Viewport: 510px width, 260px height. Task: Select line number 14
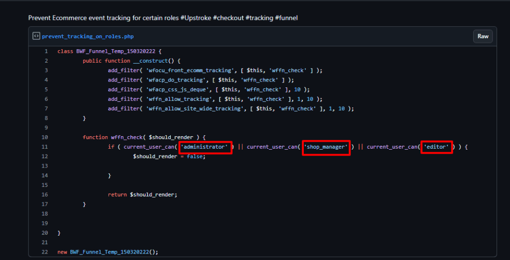click(45, 175)
